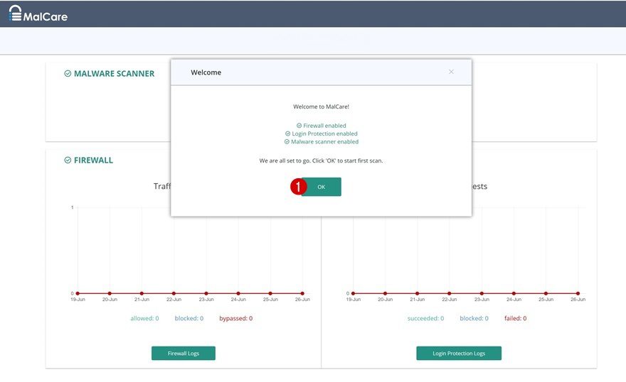Select the MALWARE SCANNER section heading
Screen dimensions: 626x382
click(x=114, y=74)
